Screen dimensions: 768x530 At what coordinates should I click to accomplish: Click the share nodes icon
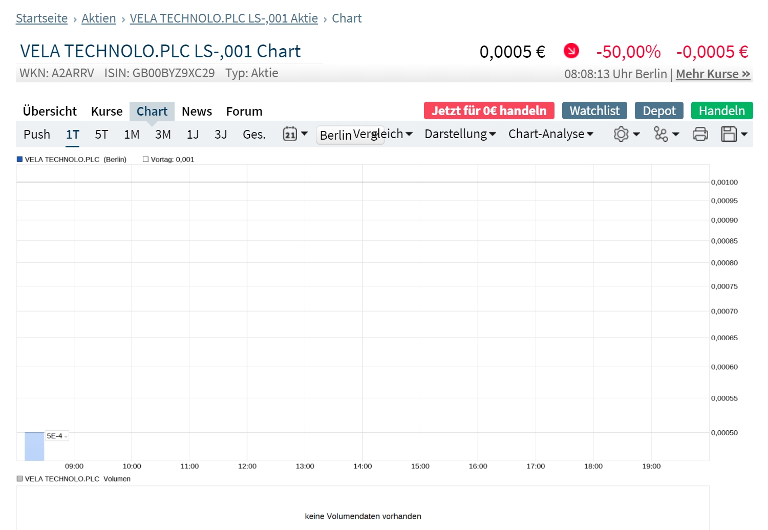pos(661,134)
